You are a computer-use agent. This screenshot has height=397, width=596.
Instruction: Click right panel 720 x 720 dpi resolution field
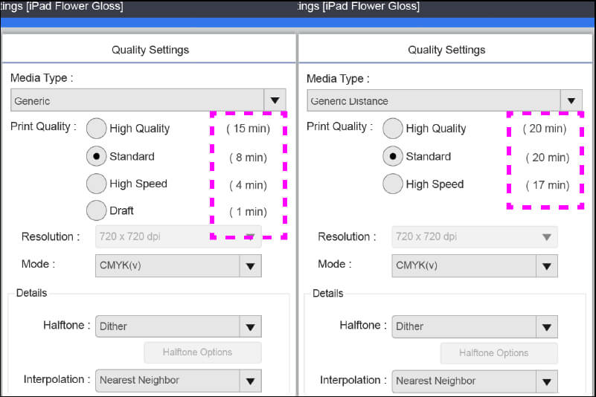[x=474, y=237]
